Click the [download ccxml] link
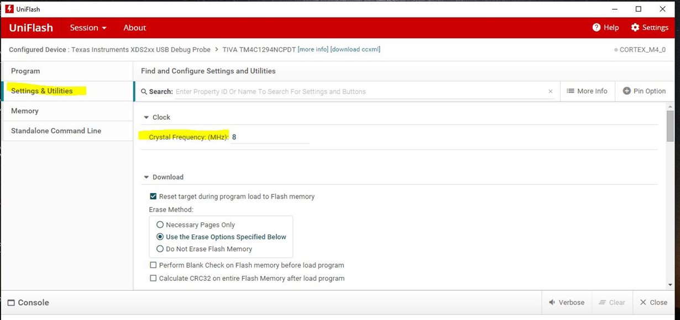680x320 pixels. tap(355, 50)
